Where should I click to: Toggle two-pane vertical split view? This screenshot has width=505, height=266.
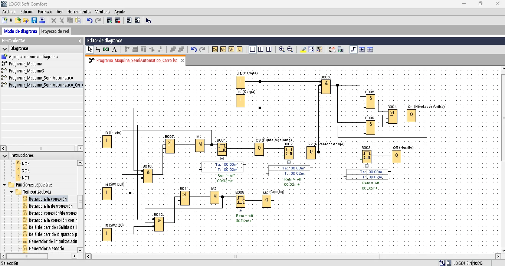pyautogui.click(x=261, y=49)
